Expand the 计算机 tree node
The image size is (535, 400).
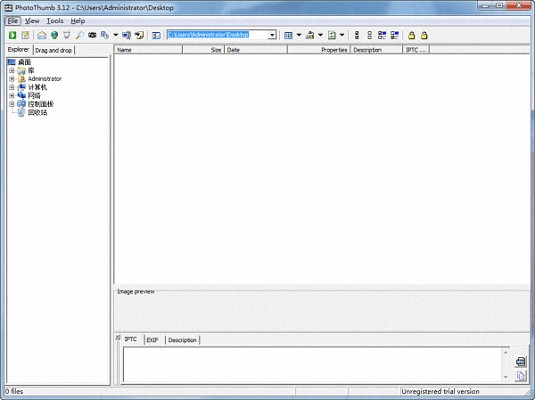pos(12,87)
